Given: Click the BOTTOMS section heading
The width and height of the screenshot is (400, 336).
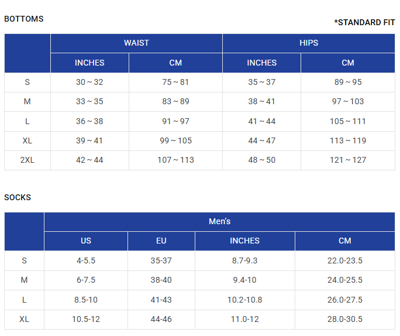Looking at the screenshot, I should click(24, 19).
